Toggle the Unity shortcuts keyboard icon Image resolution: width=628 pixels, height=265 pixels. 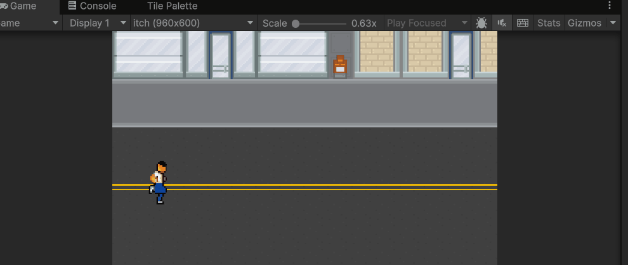pyautogui.click(x=523, y=23)
